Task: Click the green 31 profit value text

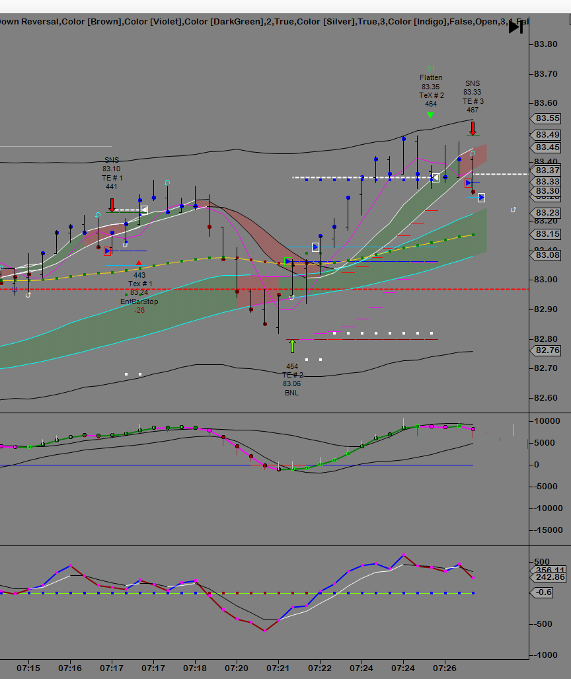Action: [x=430, y=69]
